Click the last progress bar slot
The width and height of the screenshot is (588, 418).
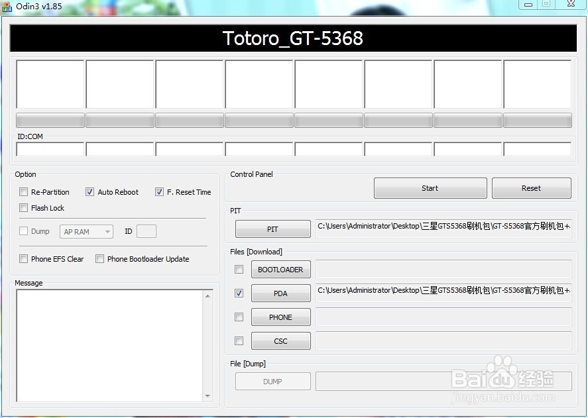[x=538, y=121]
